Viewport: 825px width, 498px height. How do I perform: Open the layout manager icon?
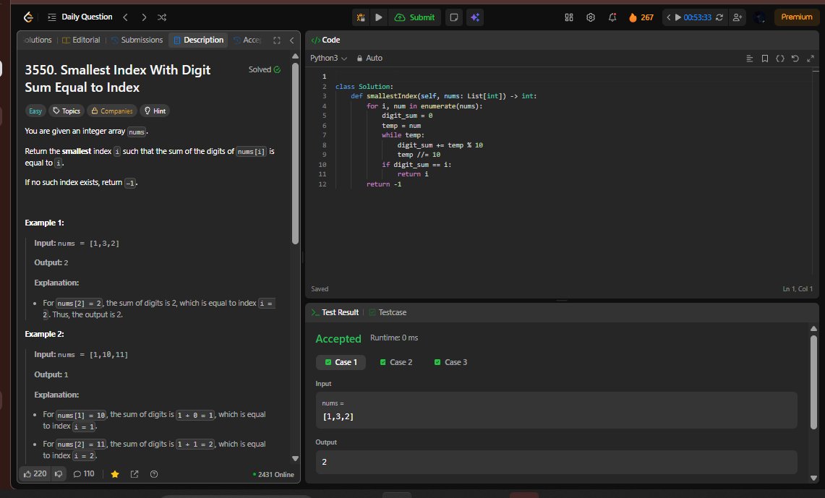pos(569,17)
